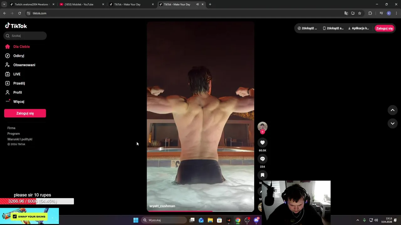This screenshot has width=401, height=225.
Task: Click the top-right Zaloguj się button
Action: [384, 28]
